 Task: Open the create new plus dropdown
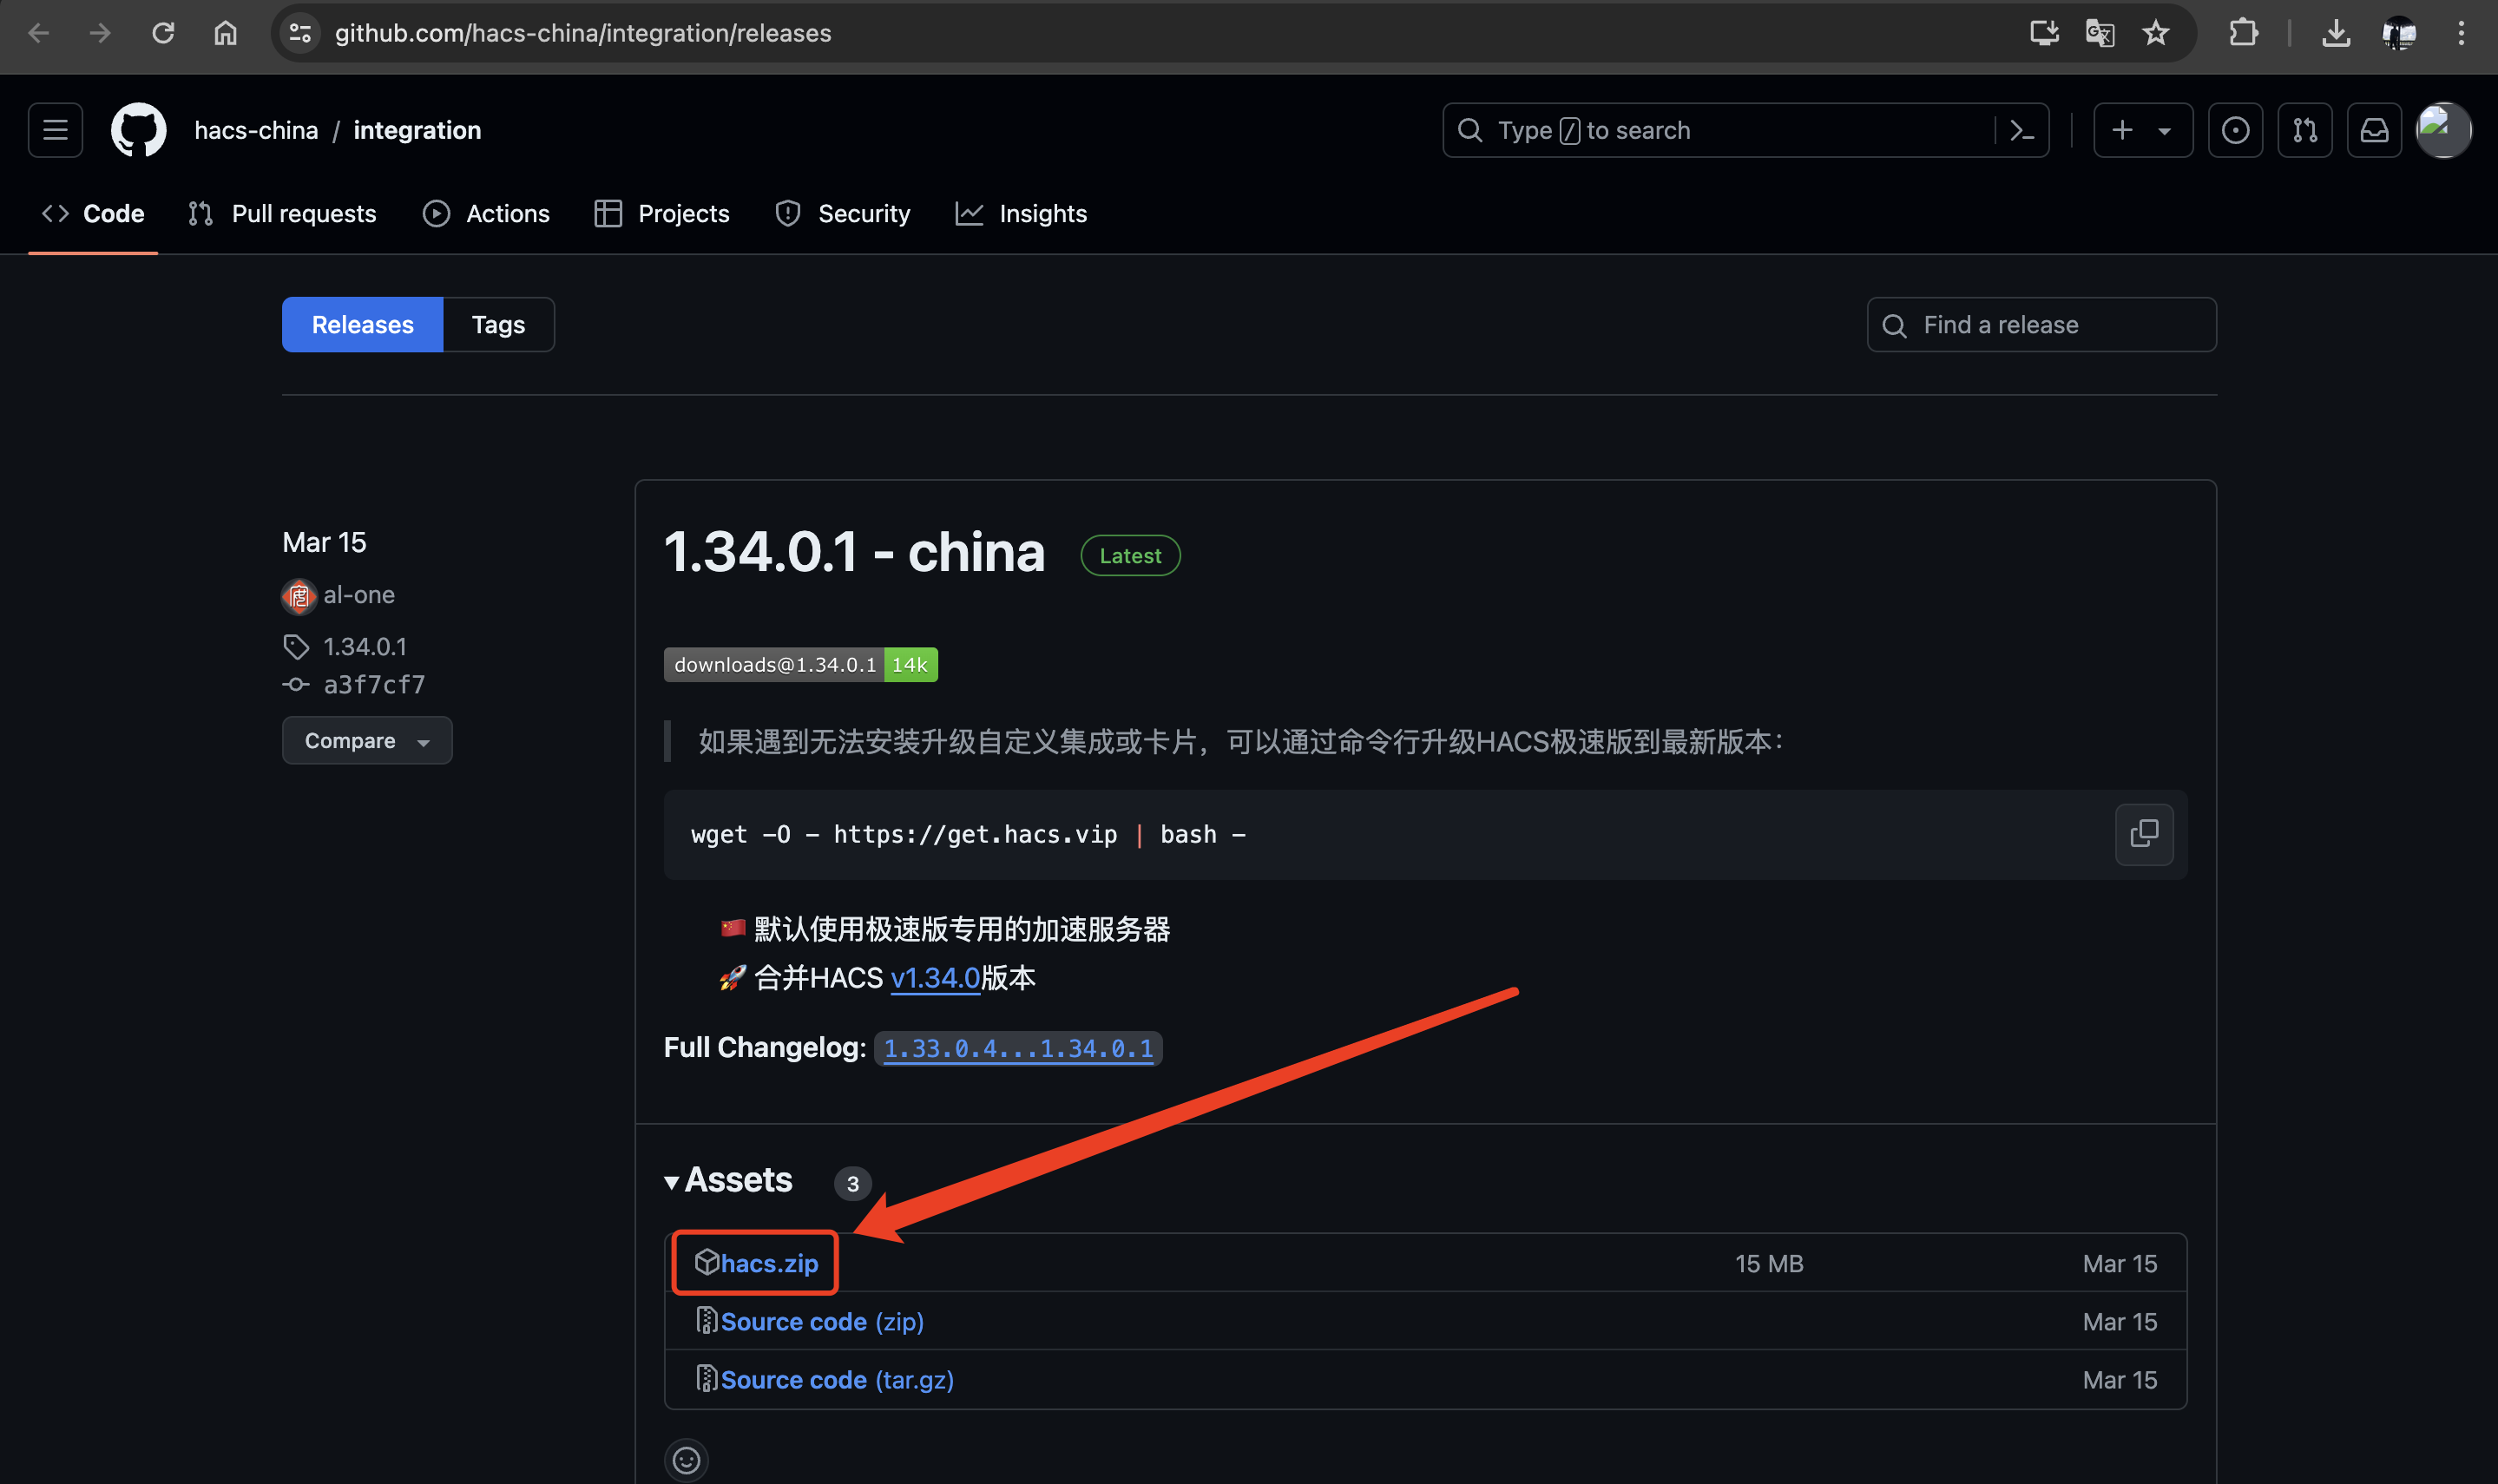click(2142, 130)
